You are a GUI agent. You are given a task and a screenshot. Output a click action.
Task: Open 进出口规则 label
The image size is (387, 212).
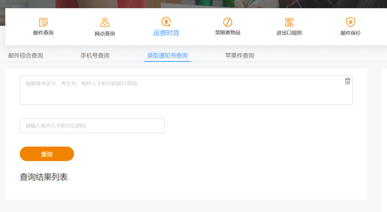pyautogui.click(x=289, y=33)
